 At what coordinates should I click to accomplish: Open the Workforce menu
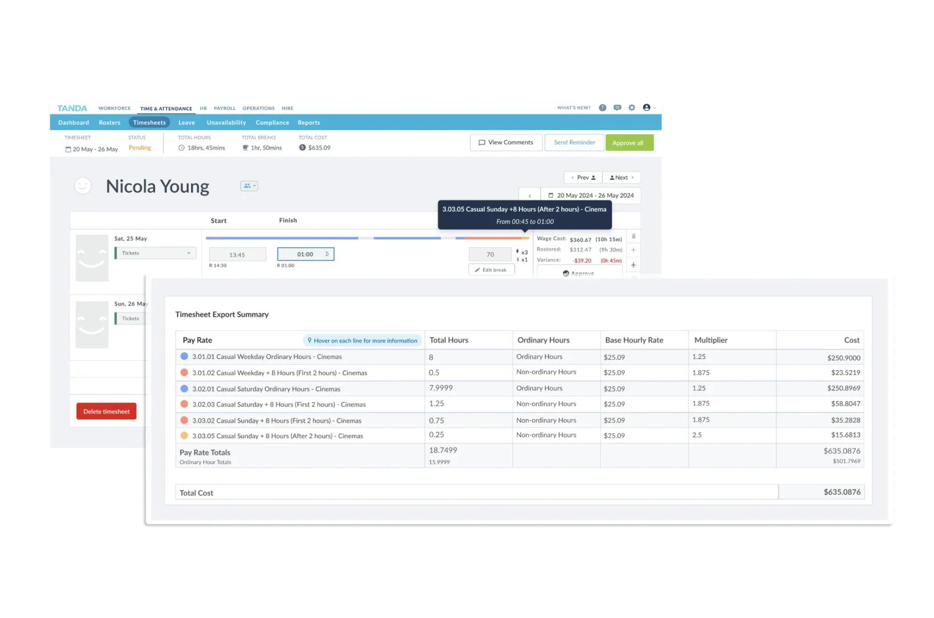coord(115,108)
